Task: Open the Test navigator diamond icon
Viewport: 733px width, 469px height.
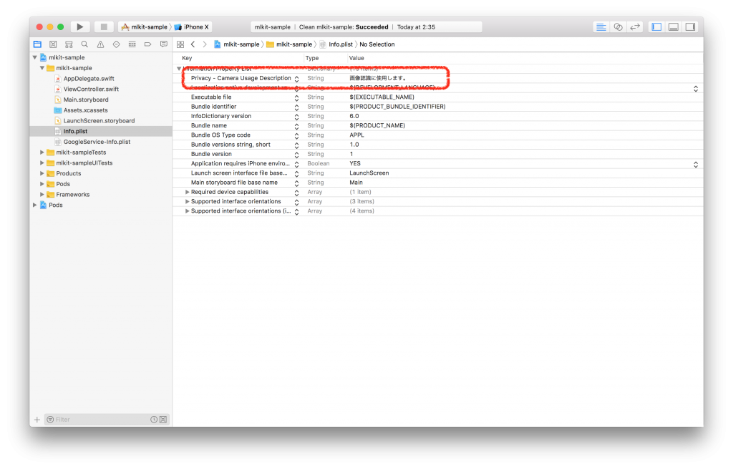Action: coord(117,44)
